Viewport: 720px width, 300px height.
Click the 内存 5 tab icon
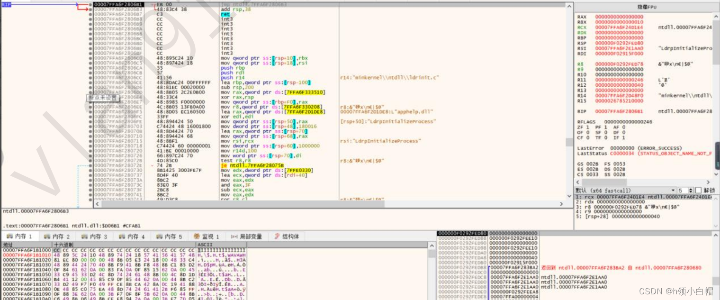[x=160, y=236]
